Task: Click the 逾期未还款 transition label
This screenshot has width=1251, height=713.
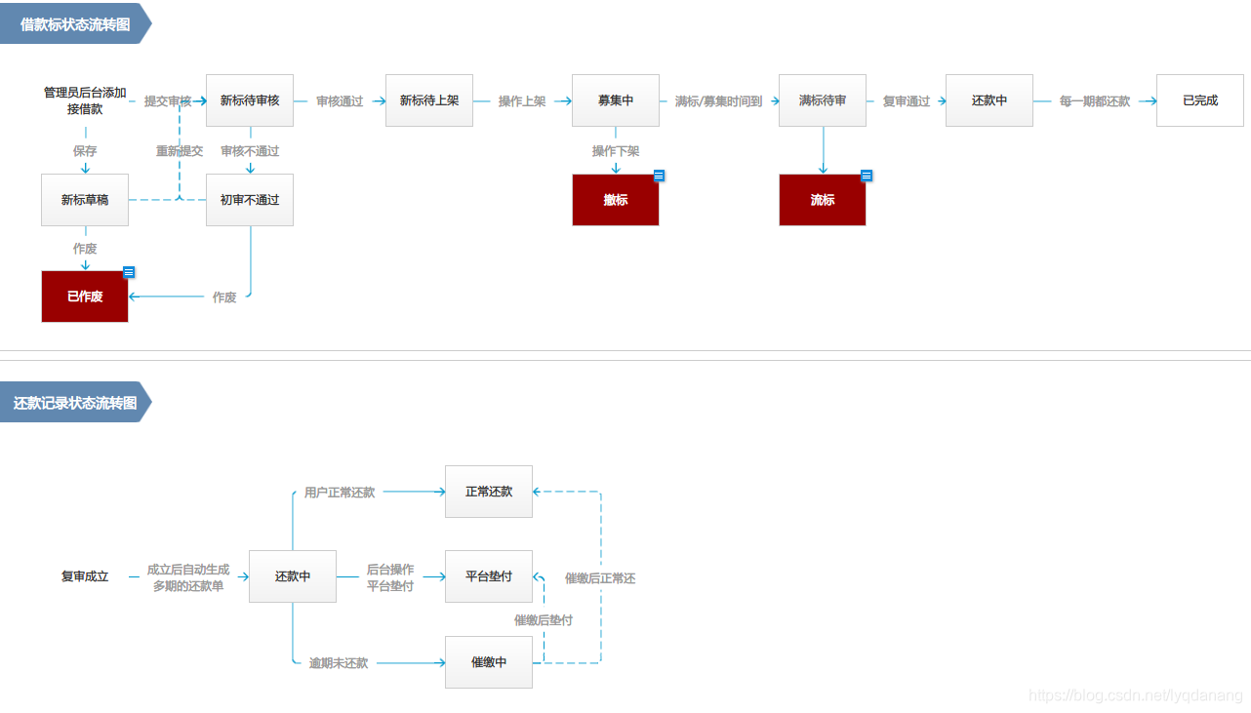Action: click(x=339, y=663)
